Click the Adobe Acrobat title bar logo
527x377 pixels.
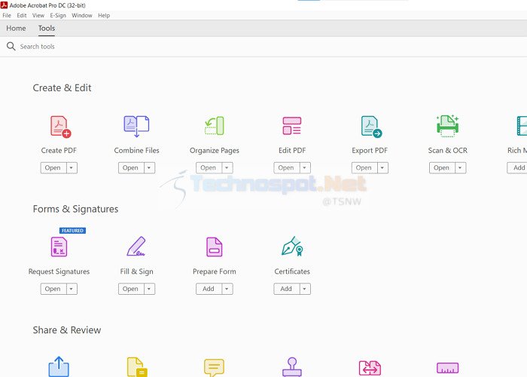click(x=4, y=5)
